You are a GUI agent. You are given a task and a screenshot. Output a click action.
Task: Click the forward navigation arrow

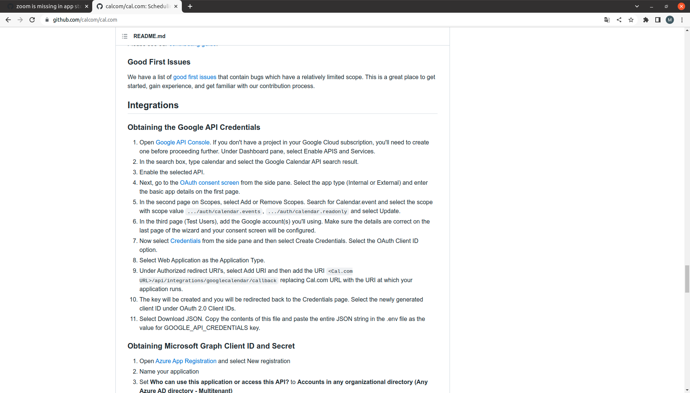point(20,20)
